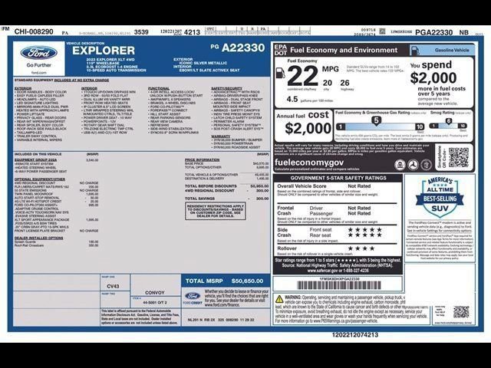Click the EPA DOT badge
Viewport: 491px width, 368px height.
[281, 50]
